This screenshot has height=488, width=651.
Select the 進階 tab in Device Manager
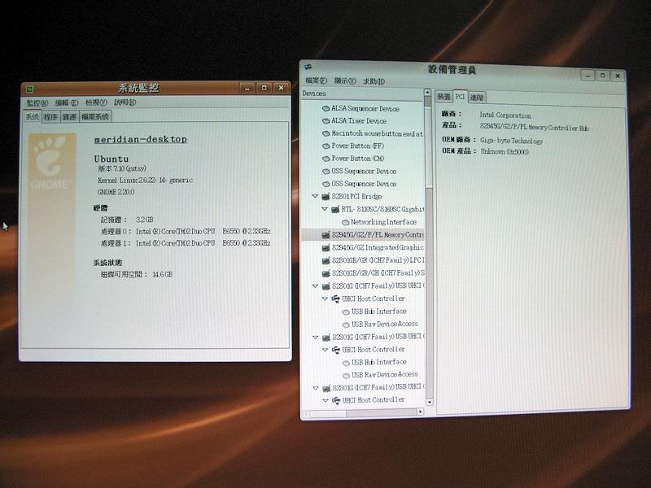[x=477, y=98]
